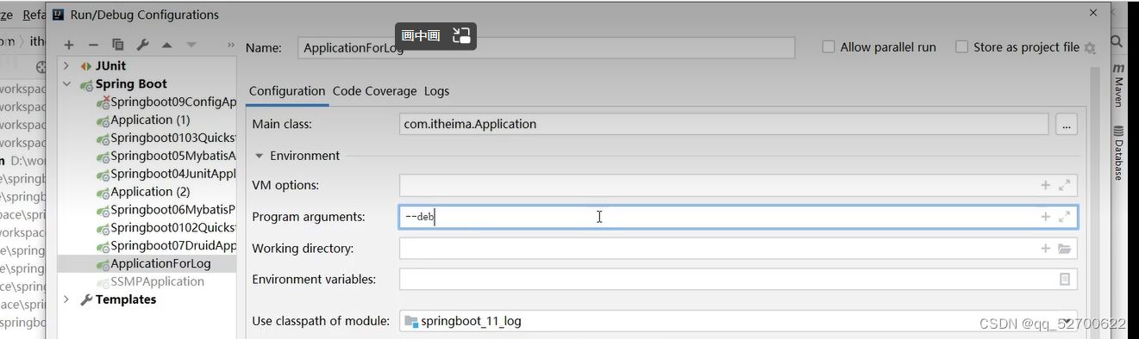This screenshot has height=339, width=1139.
Task: Switch to the Logs tab
Action: pos(436,91)
